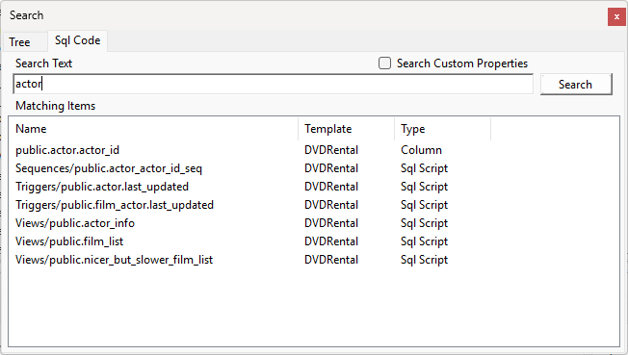Sort results by Template column header
Viewport: 628px width, 355px height.
coord(346,129)
